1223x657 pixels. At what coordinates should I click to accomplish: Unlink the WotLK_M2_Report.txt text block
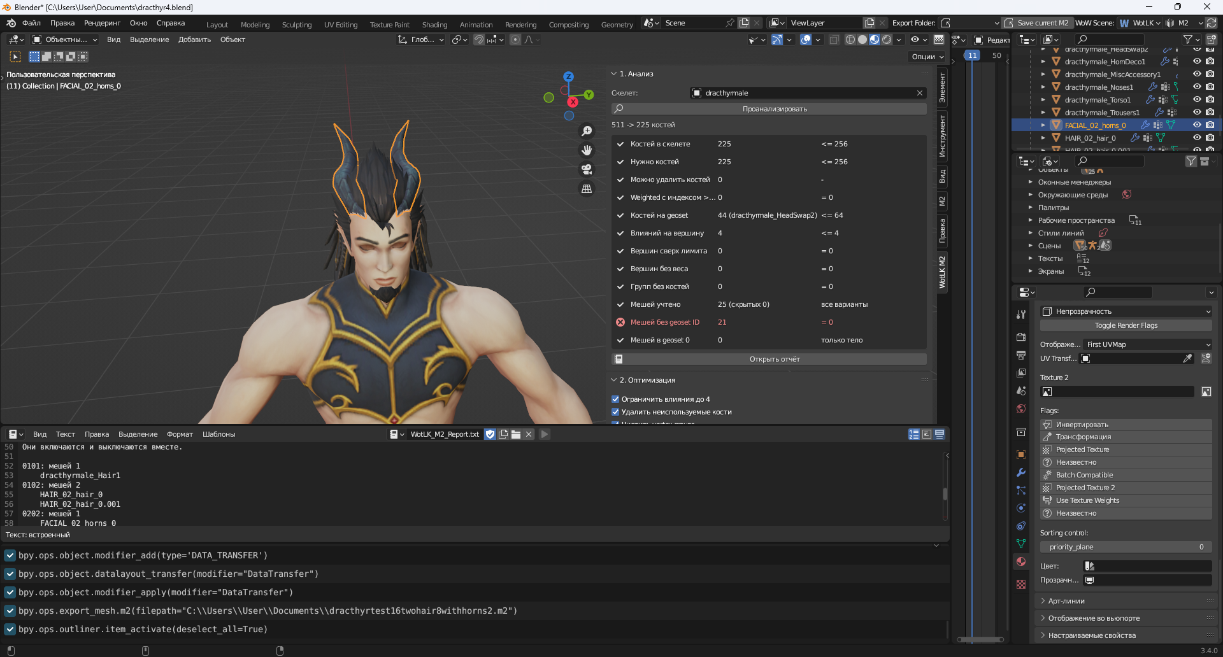click(x=529, y=434)
